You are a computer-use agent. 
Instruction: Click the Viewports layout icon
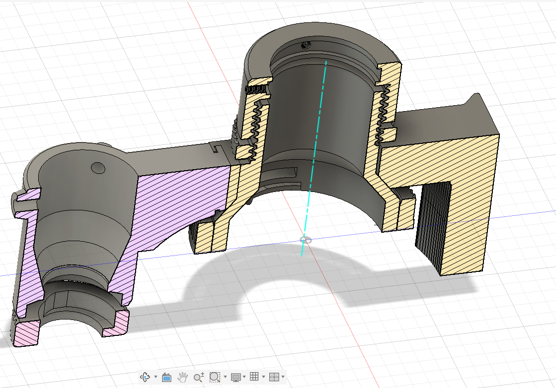coord(274,377)
